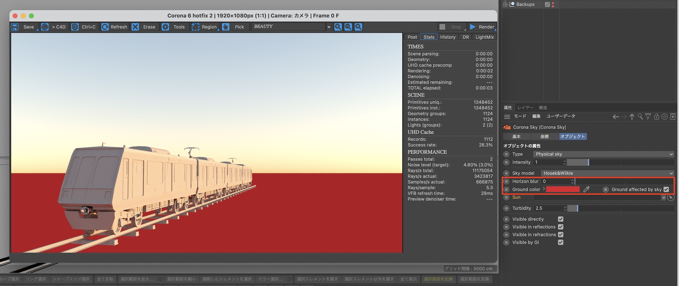Click the zoom to fit icon
The image size is (679, 286).
(x=358, y=27)
